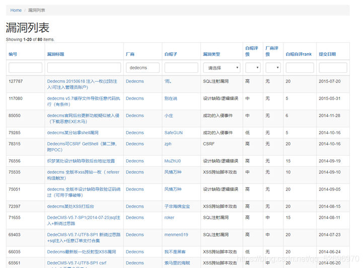Viewport: 364px width, 268px height.
Task: Open the Home breadcrumb link
Action: pyautogui.click(x=16, y=10)
